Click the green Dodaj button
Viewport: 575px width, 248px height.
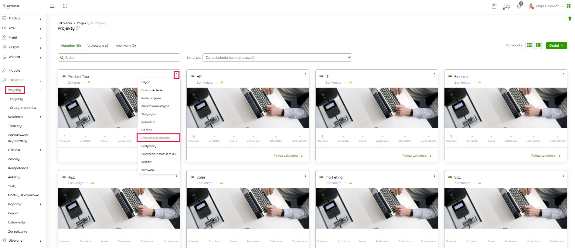(556, 45)
